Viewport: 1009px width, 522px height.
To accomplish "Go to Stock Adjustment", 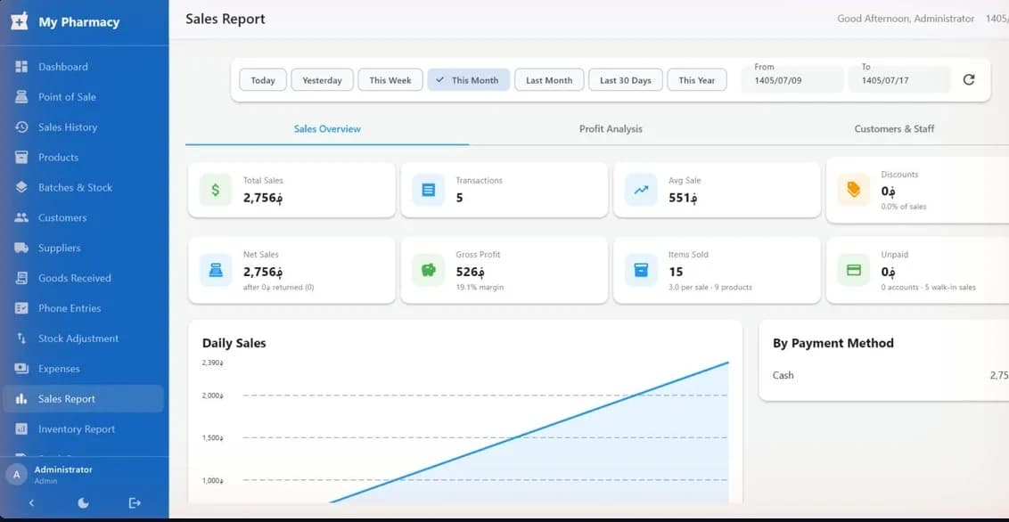I will pos(84,338).
